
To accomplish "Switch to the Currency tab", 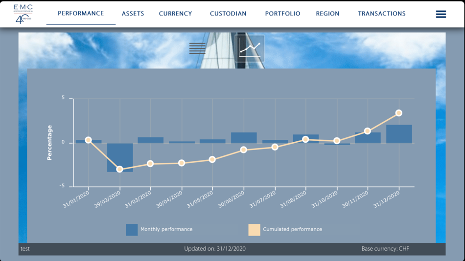I will click(175, 14).
